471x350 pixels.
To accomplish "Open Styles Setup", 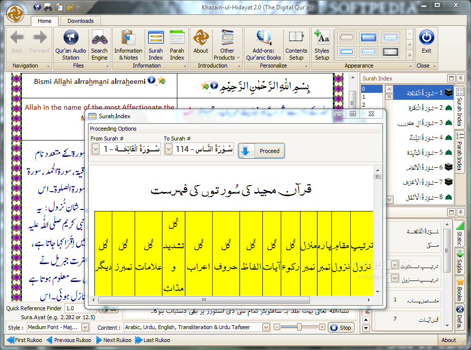I will click(322, 45).
